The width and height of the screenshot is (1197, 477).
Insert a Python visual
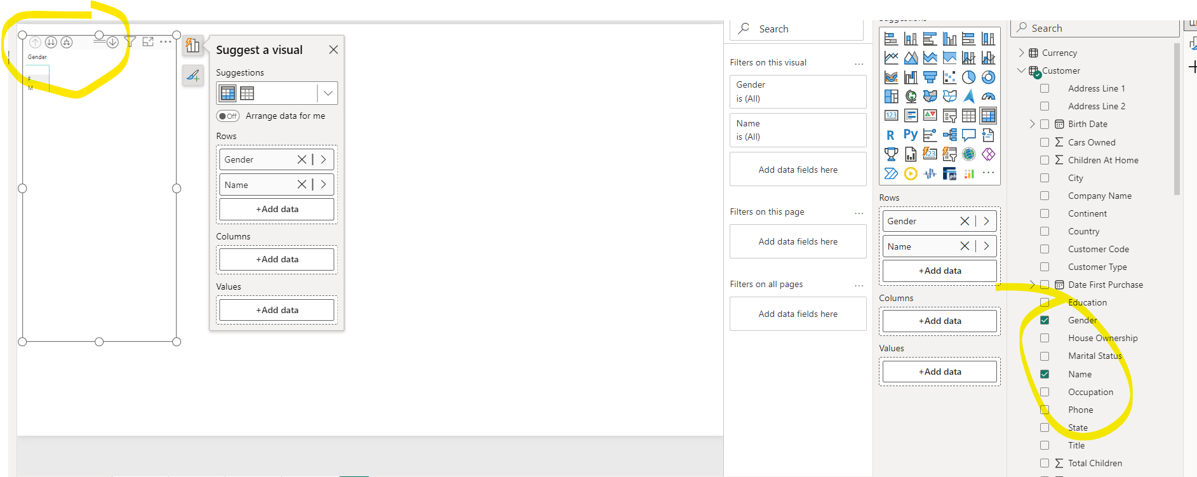(x=911, y=135)
